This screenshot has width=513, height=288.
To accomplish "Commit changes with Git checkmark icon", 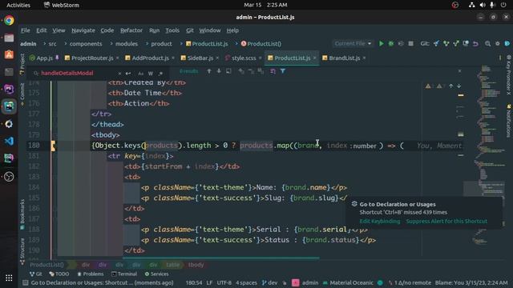I will (x=446, y=43).
